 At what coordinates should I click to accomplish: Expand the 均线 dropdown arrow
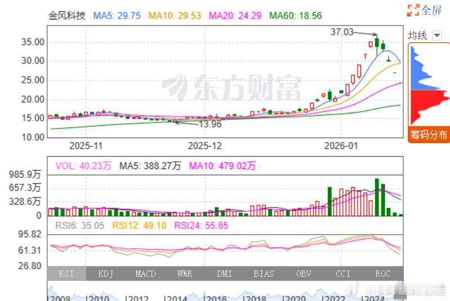(437, 36)
